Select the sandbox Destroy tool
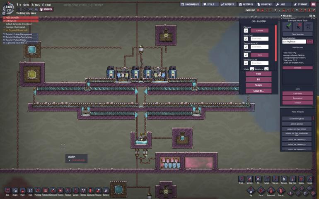Viewport: 319px width, 199px height. 301,180
